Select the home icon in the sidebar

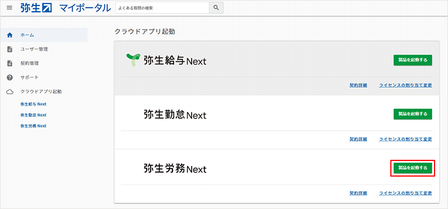[10, 35]
